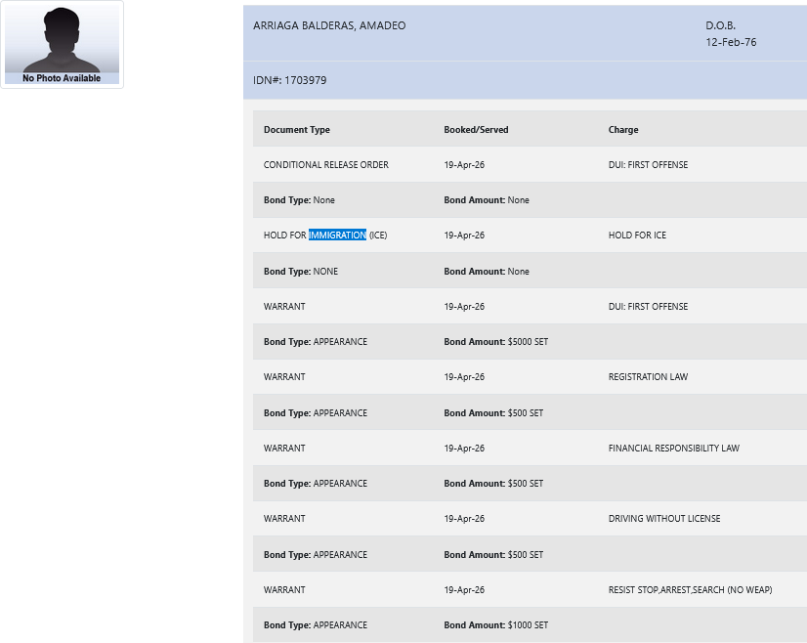Click the Charge column header
807x643 pixels.
click(623, 130)
